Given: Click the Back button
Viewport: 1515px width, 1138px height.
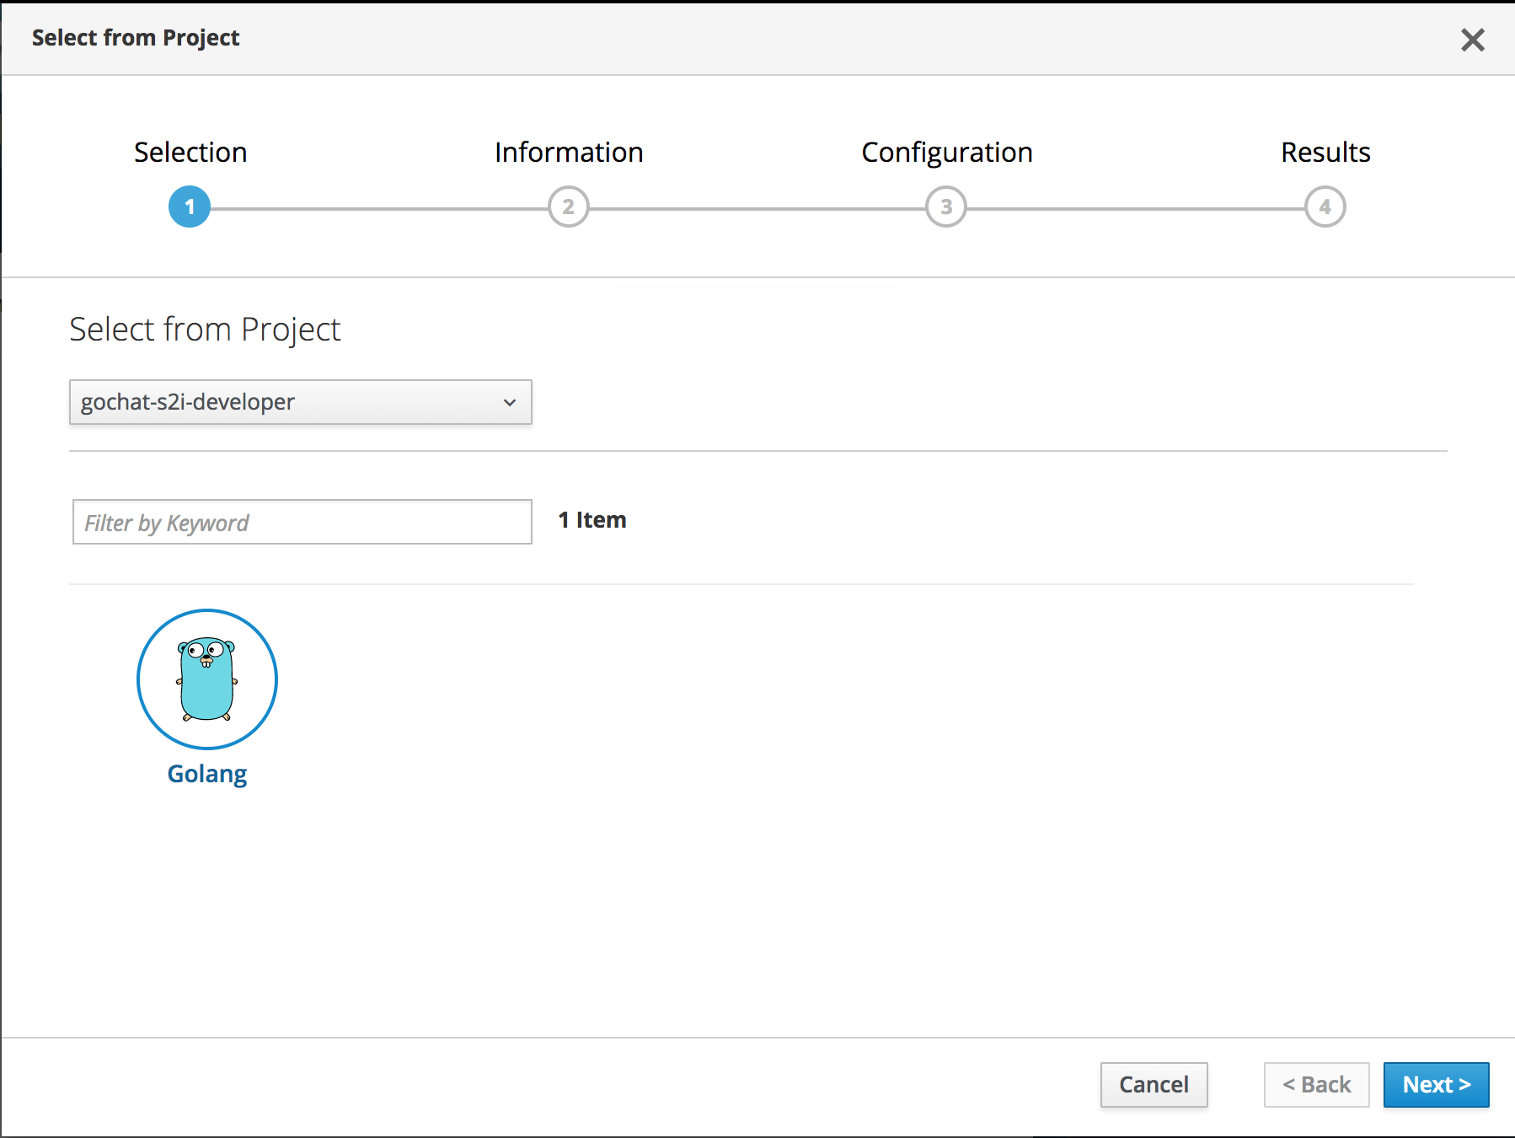Looking at the screenshot, I should 1316,1084.
